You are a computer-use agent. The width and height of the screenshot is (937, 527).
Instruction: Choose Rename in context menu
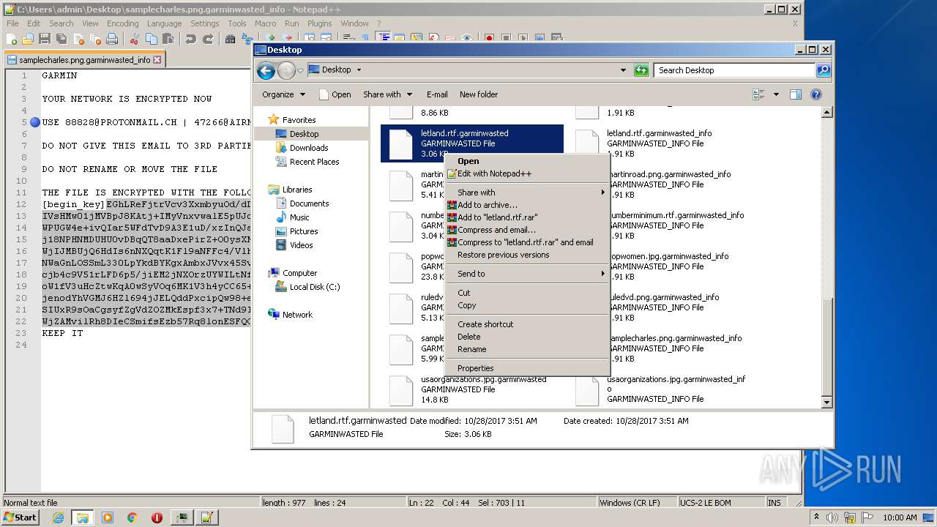pos(527,349)
